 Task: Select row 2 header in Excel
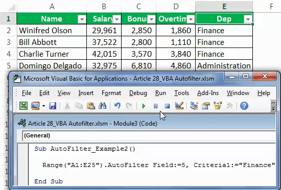tap(8, 31)
